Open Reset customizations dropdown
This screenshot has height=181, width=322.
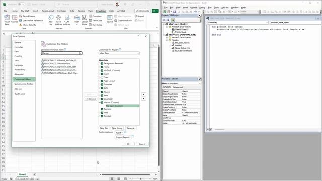point(119,133)
